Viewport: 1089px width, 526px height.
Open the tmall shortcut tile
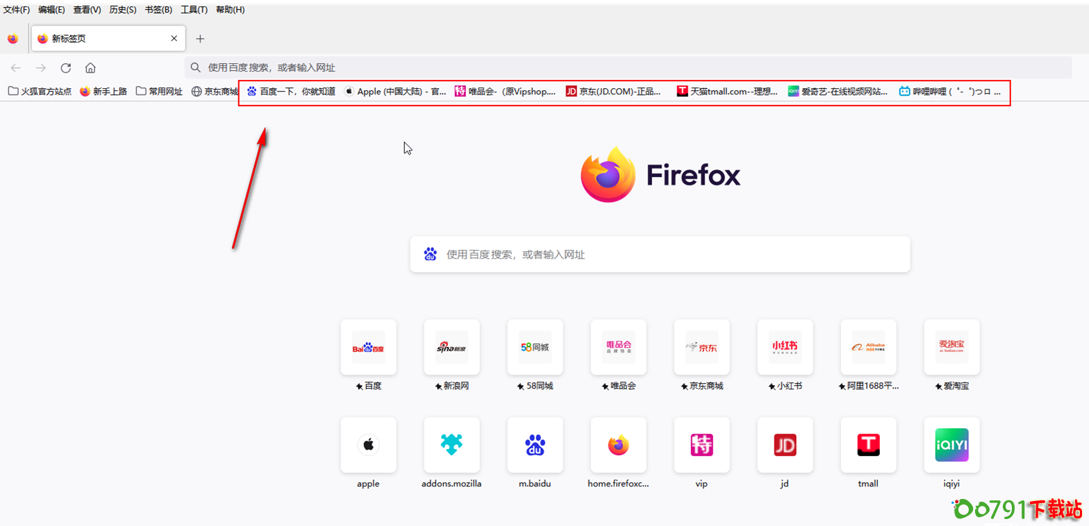click(x=868, y=444)
